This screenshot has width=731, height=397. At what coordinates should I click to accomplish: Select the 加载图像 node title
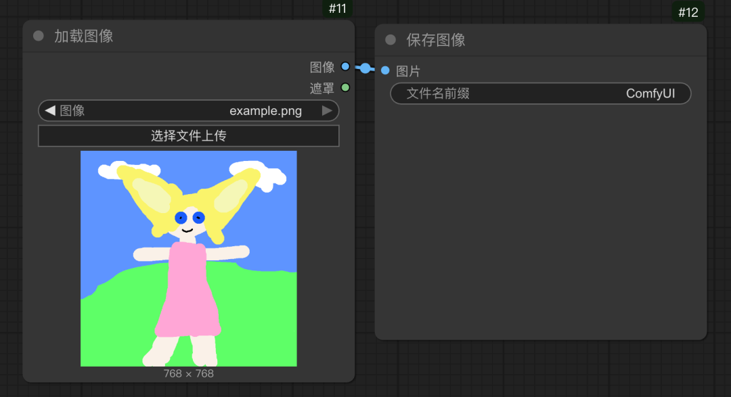(x=84, y=36)
